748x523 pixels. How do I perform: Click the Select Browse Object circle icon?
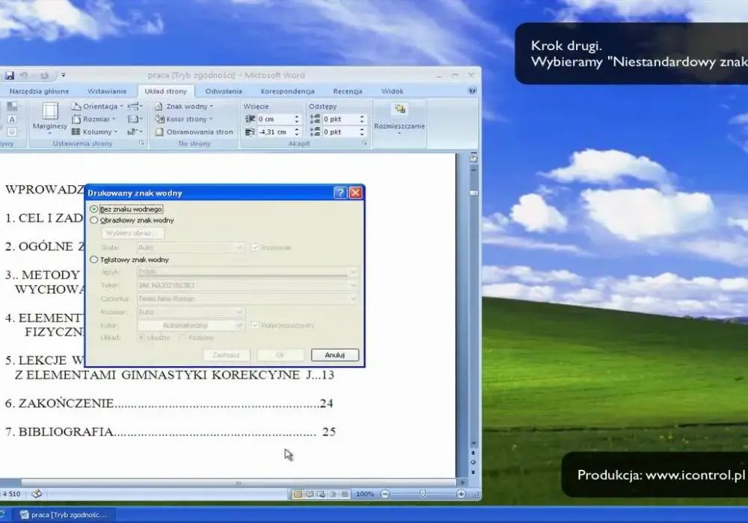click(473, 462)
